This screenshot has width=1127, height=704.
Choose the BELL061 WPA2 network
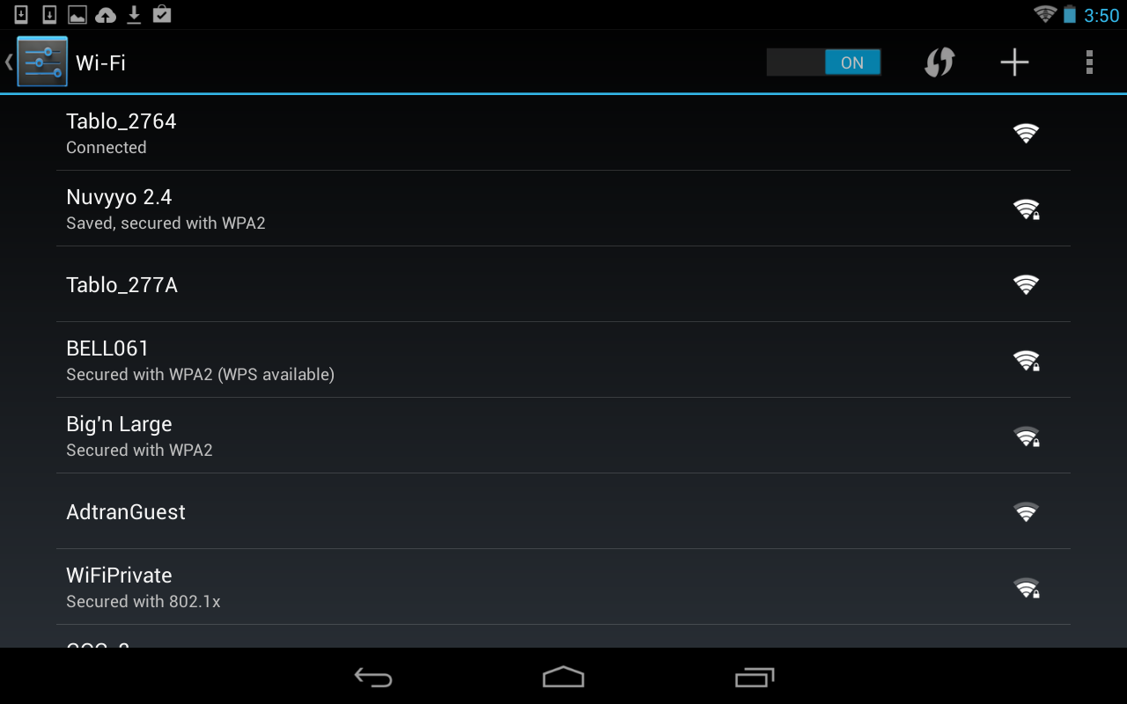tap(563, 360)
